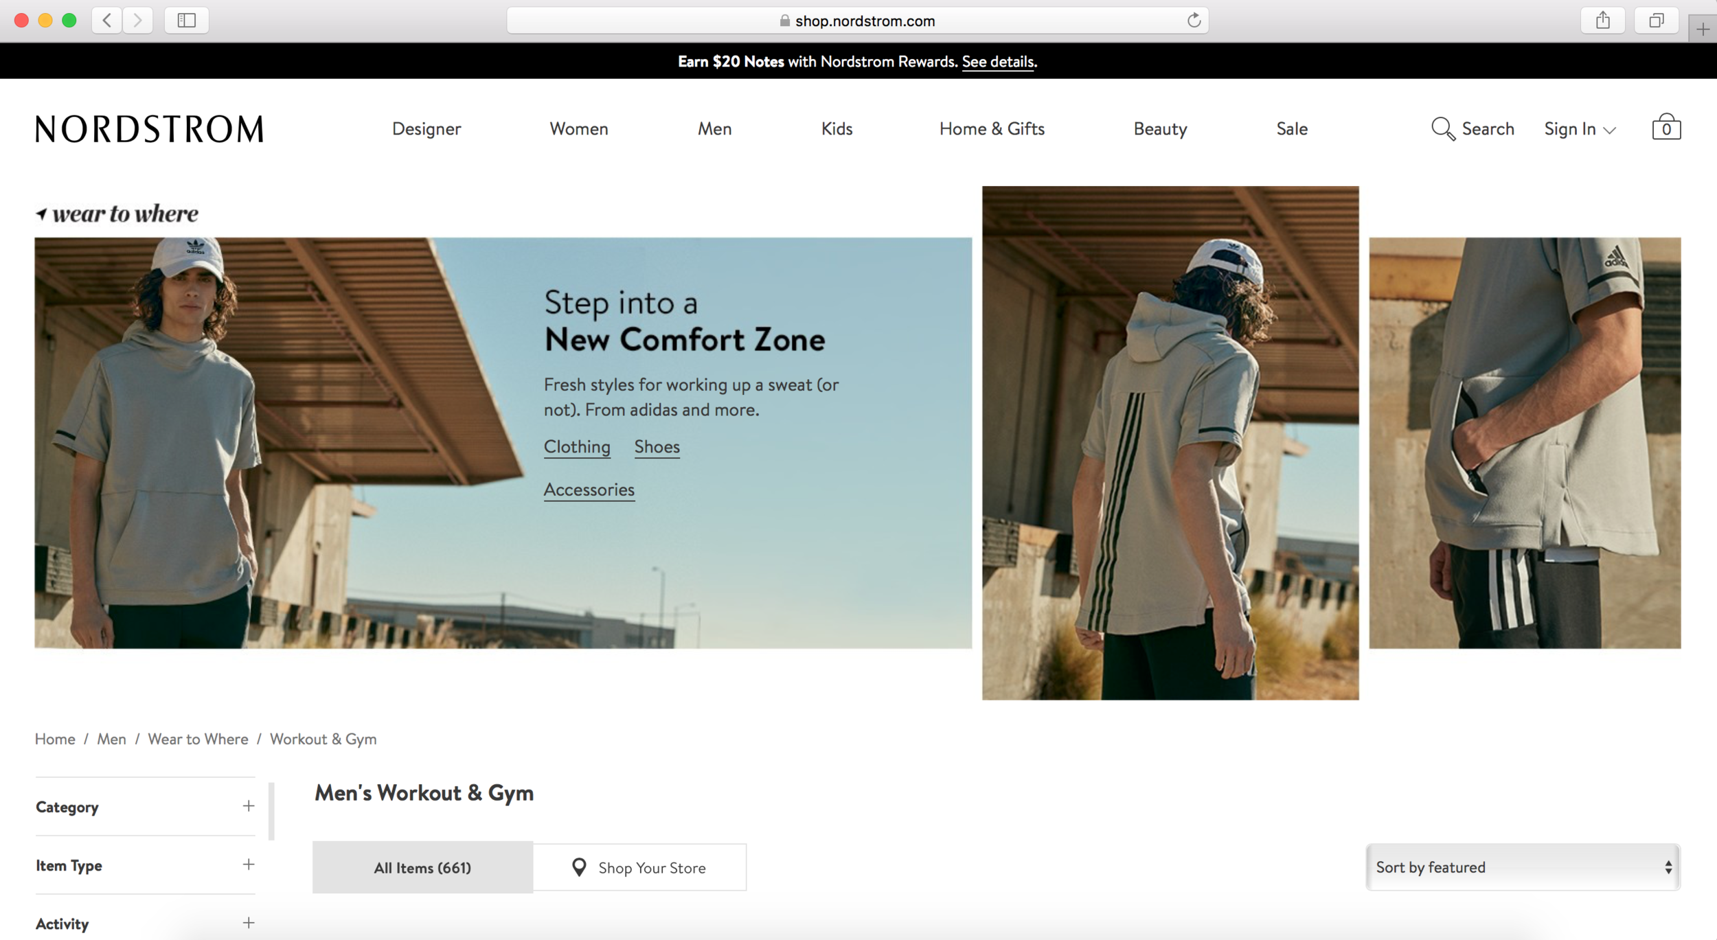Image resolution: width=1717 pixels, height=940 pixels.
Task: Open the Sale menu
Action: [x=1292, y=129]
